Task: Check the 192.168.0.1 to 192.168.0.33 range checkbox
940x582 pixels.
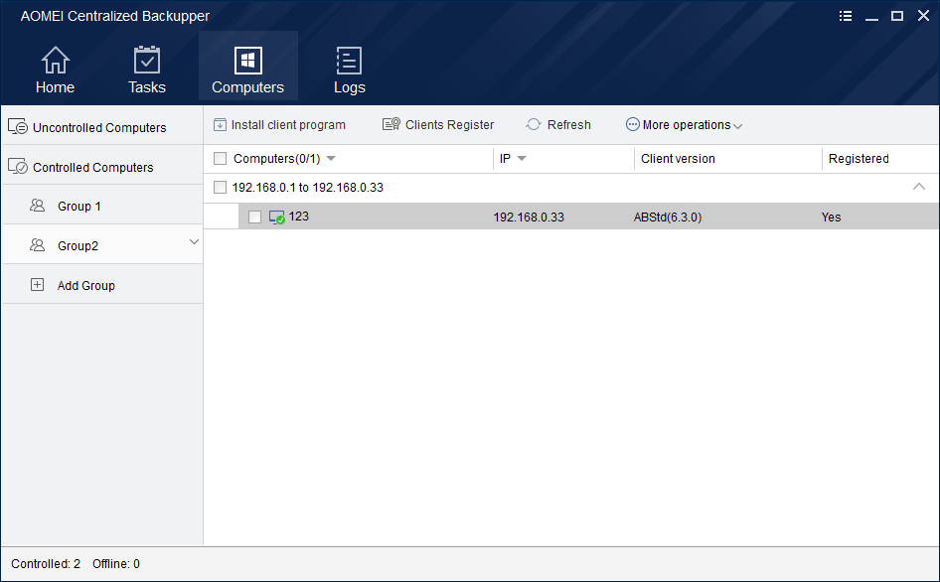Action: tap(220, 187)
